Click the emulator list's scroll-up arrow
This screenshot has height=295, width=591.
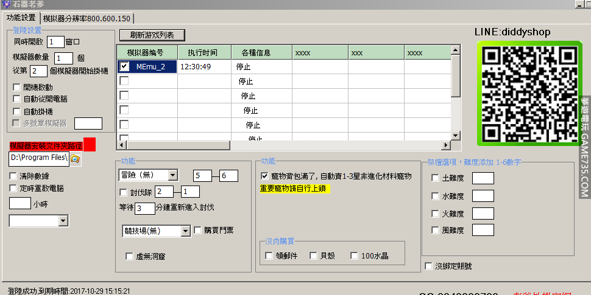tap(456, 49)
